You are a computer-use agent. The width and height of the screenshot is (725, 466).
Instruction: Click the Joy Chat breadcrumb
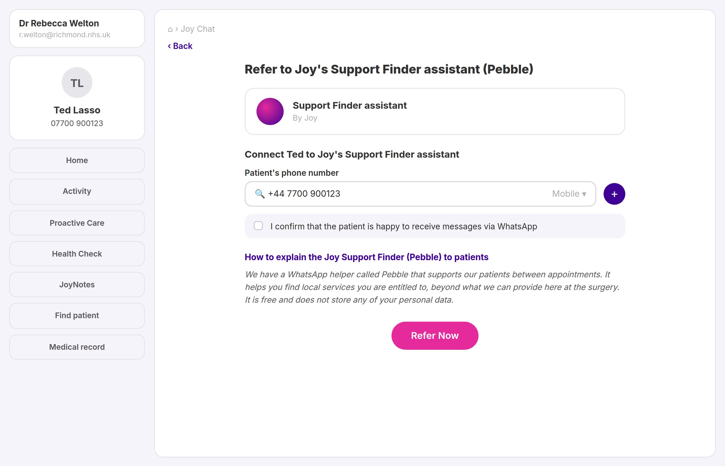198,29
